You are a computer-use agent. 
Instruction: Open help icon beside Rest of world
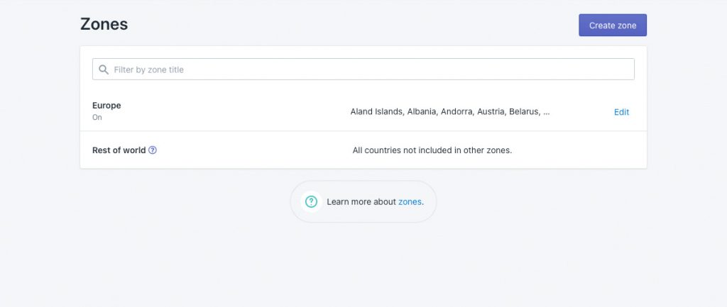click(x=153, y=150)
